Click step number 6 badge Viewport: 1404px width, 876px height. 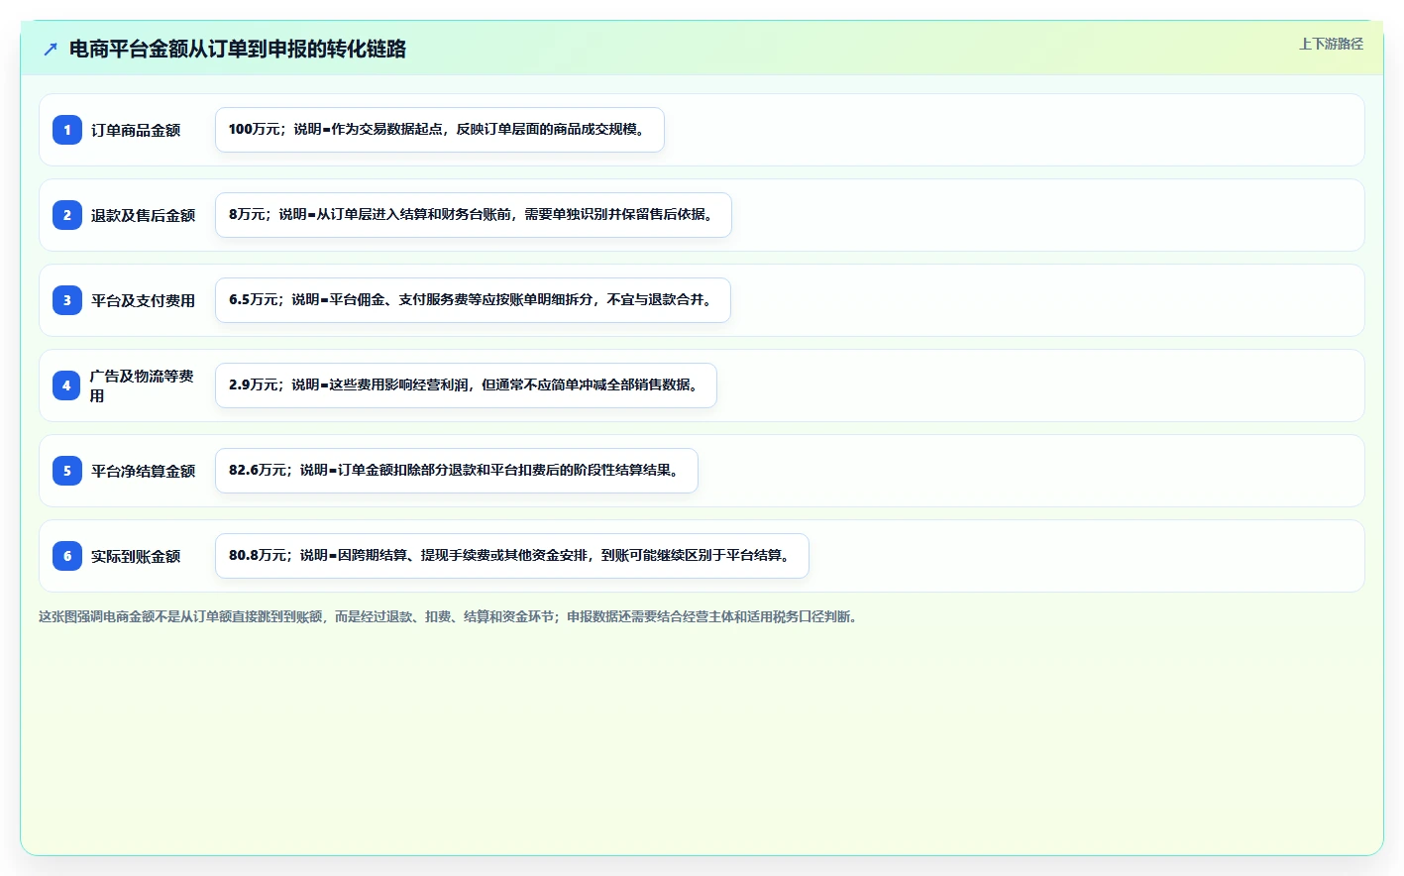tap(67, 556)
